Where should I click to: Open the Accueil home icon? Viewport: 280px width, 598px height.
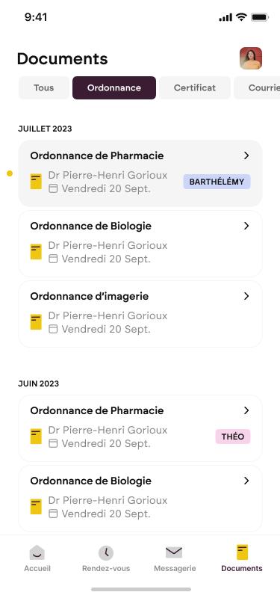[37, 552]
